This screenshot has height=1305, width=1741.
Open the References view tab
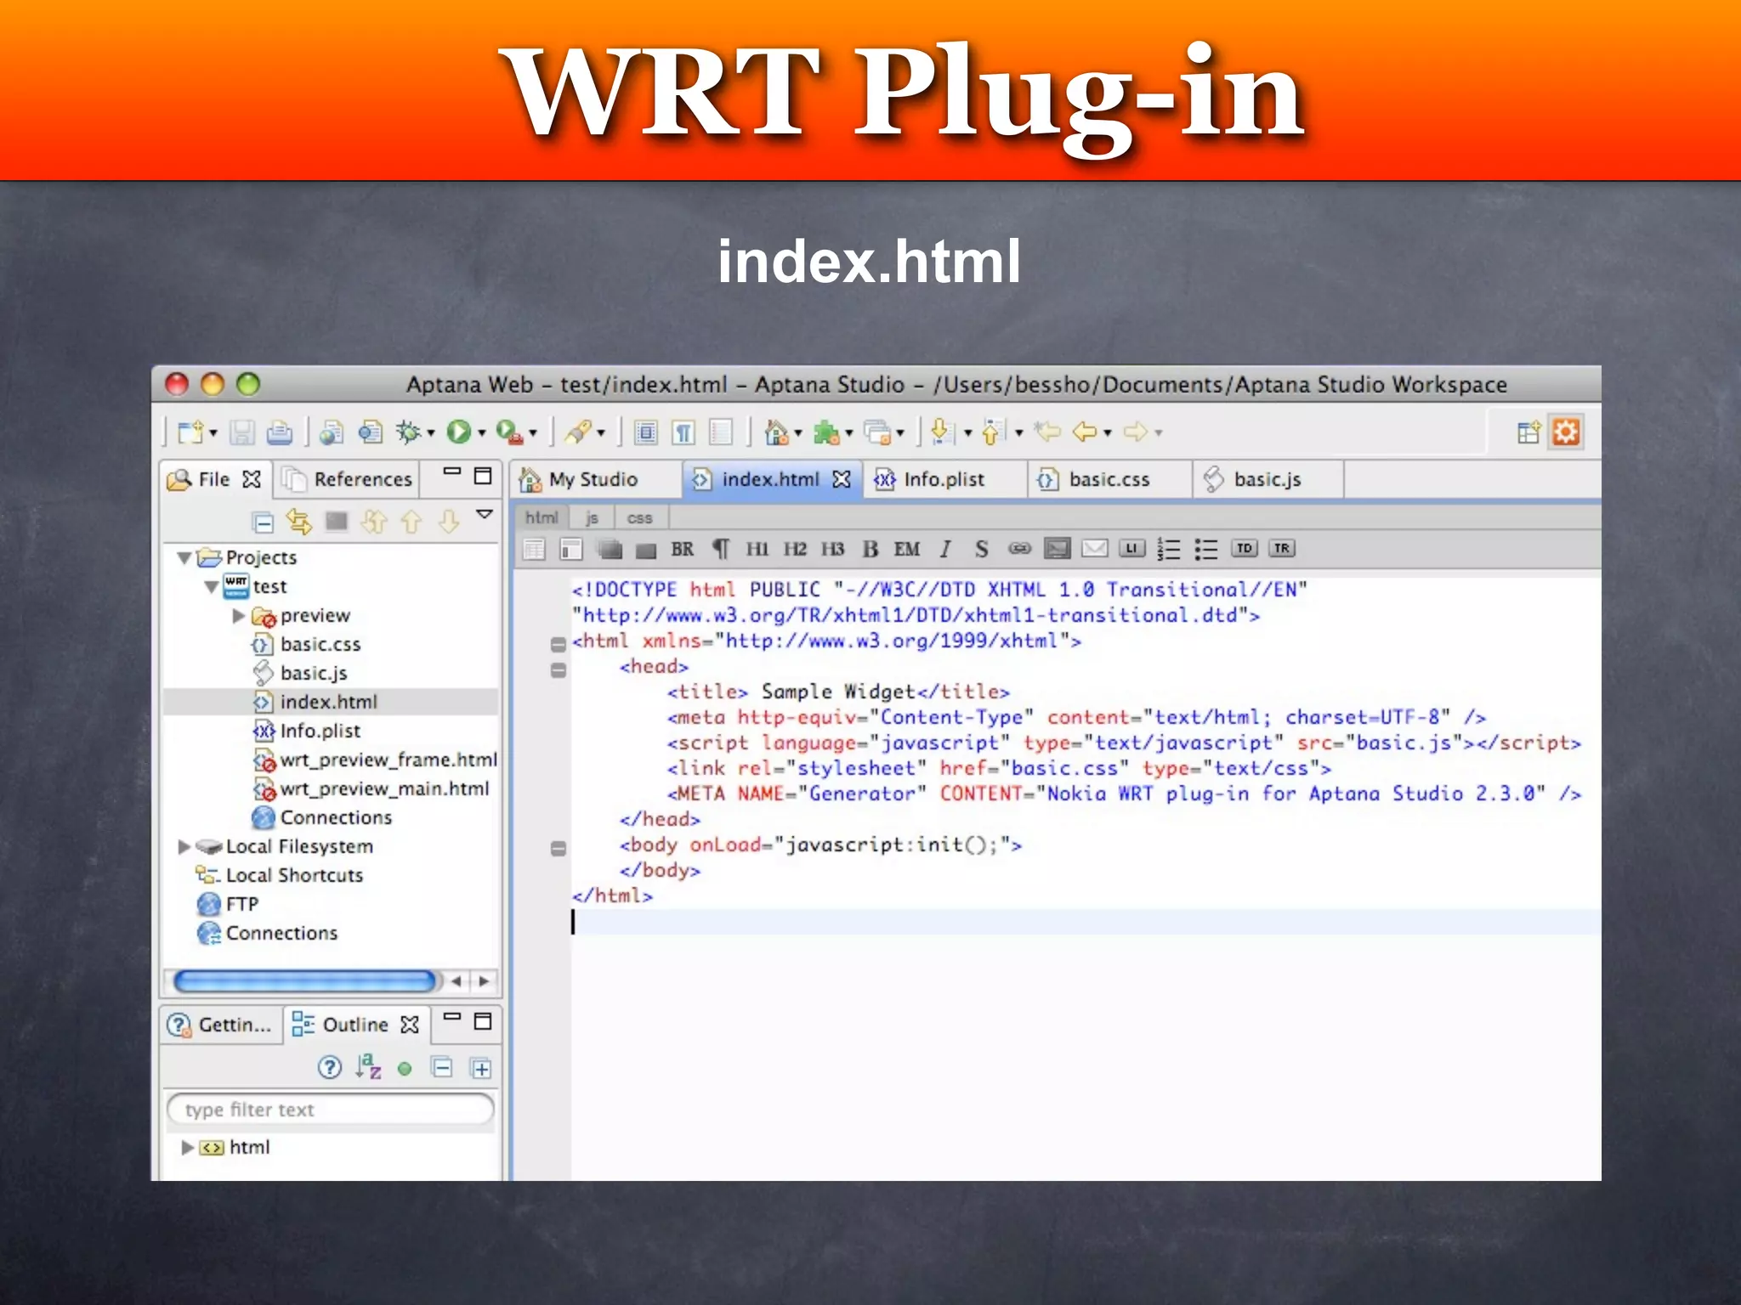tap(349, 479)
